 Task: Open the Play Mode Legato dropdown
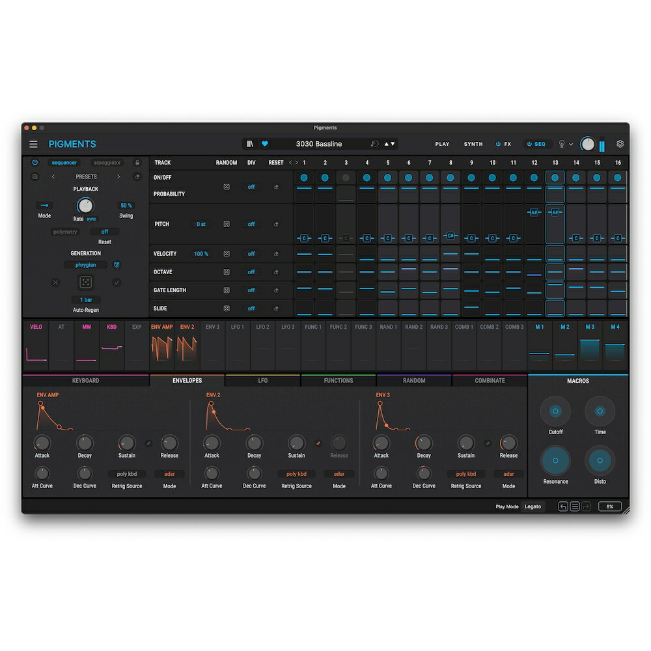(x=533, y=506)
